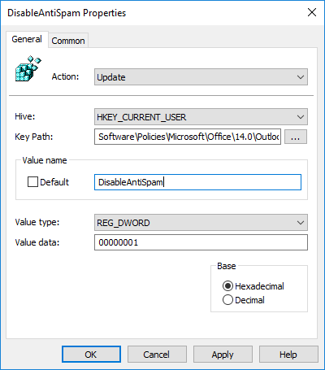Click the Cancel button
The image size is (325, 370).
pyautogui.click(x=157, y=355)
